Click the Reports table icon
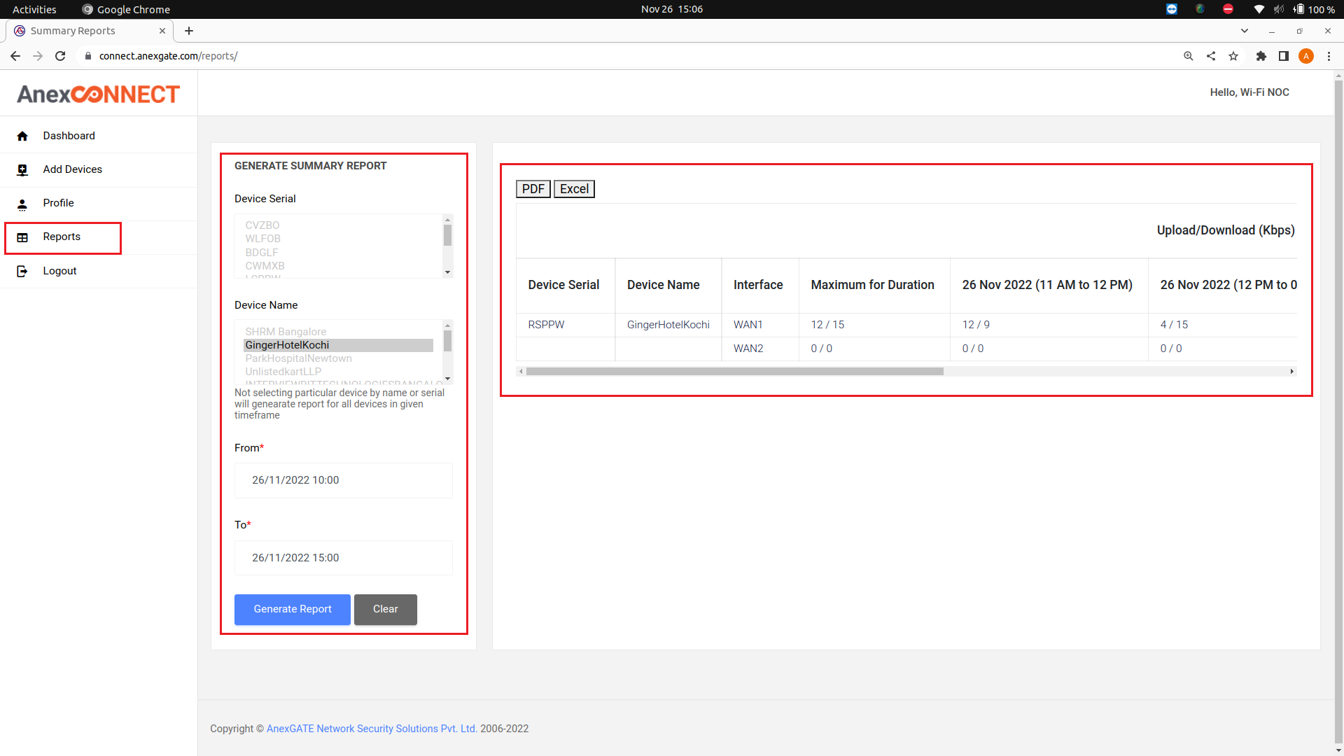 22,237
